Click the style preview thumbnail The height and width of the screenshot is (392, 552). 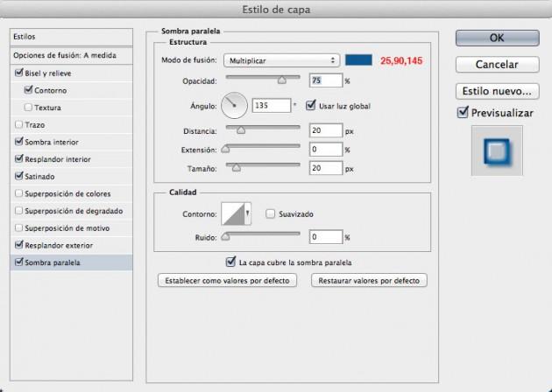pyautogui.click(x=497, y=150)
